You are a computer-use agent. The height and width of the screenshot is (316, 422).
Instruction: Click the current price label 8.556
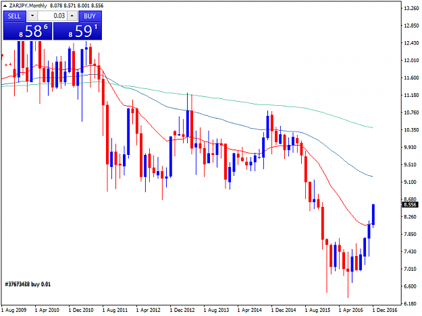click(x=411, y=205)
